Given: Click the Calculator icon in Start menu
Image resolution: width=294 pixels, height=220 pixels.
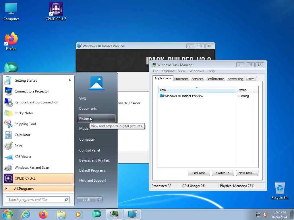Looking at the screenshot, I should [8, 135].
